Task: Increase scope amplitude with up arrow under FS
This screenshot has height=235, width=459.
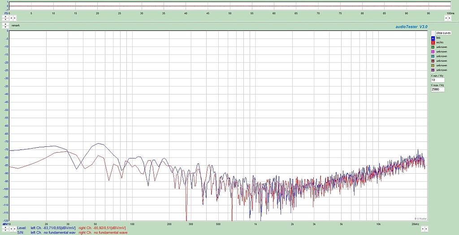Action: click(x=5, y=17)
